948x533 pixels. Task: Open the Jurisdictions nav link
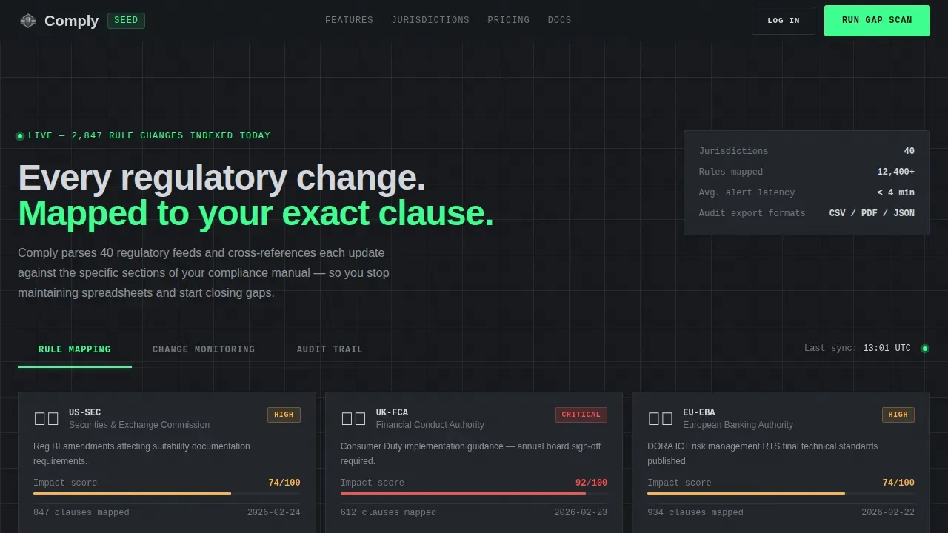click(x=430, y=20)
